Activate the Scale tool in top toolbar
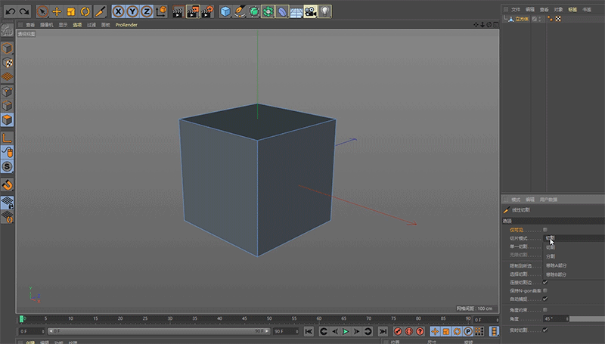Screen dimensions: 605x344 71,11
